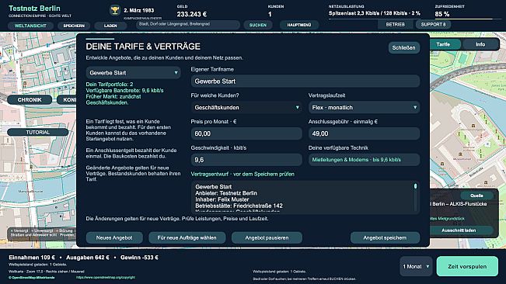Viewport: 506px width, 284px height.
Task: Switch to the Info tab
Action: tap(480, 44)
